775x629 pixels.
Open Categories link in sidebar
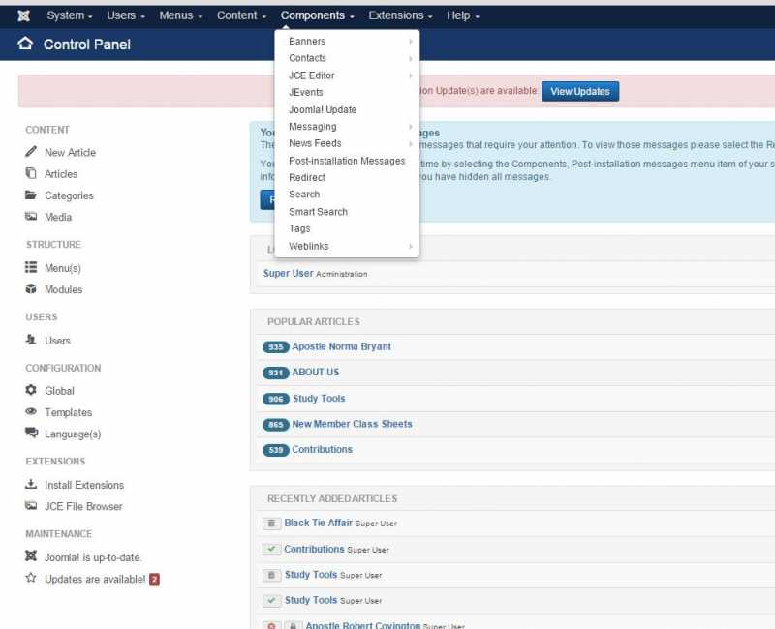pos(69,196)
